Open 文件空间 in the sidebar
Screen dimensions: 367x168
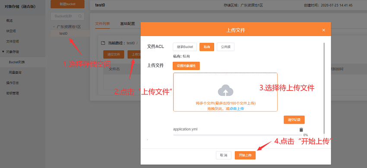13,42
